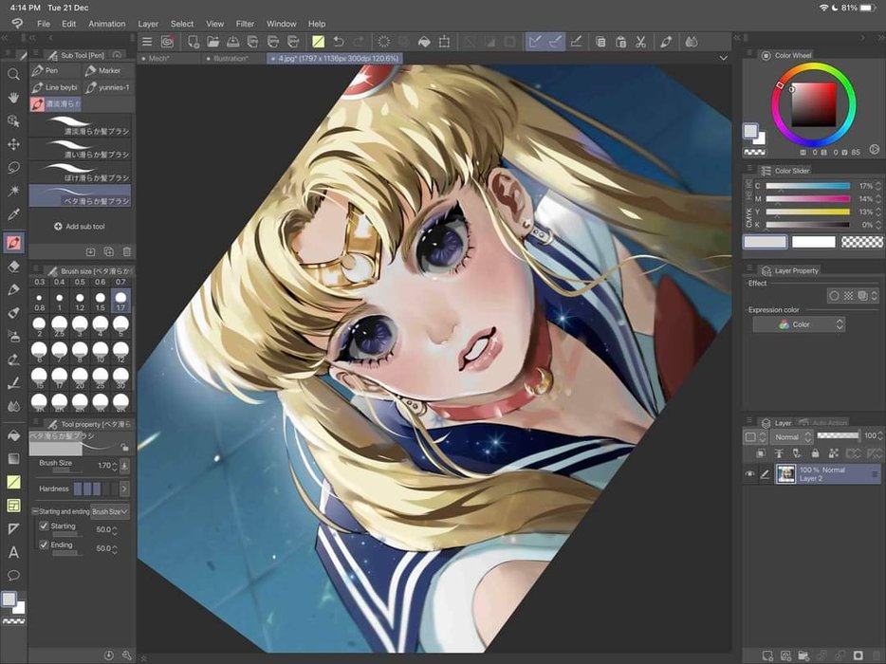Uncheck the Starting checkbox

44,526
